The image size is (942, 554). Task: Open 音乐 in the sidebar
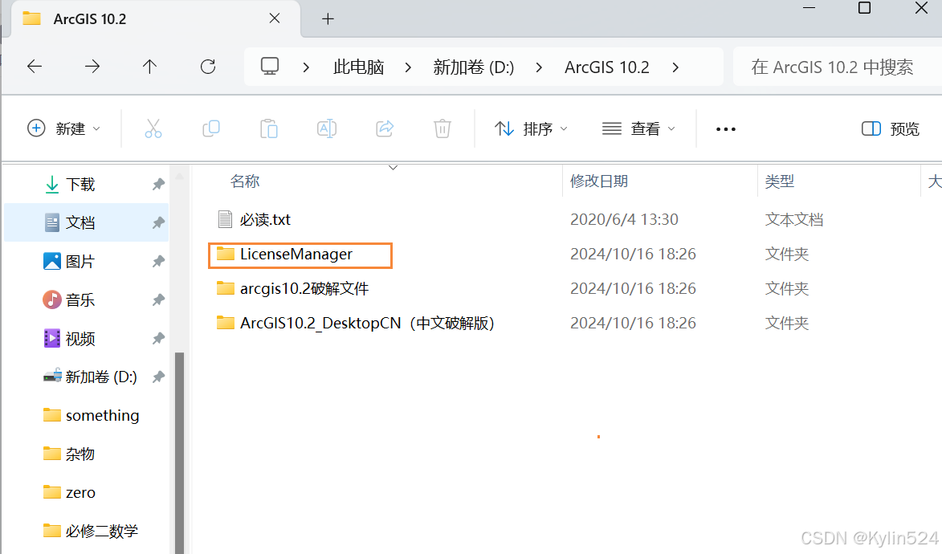[80, 299]
